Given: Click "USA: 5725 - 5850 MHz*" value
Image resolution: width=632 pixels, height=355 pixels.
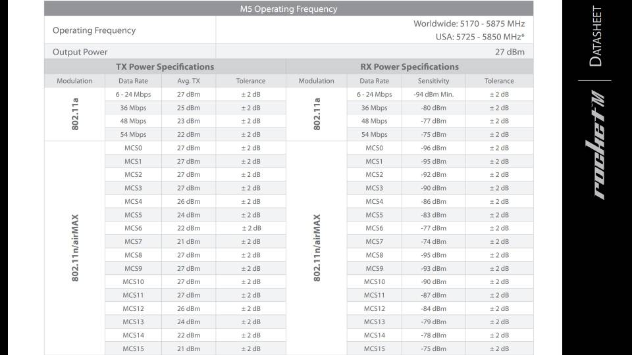Looking at the screenshot, I should 480,37.
